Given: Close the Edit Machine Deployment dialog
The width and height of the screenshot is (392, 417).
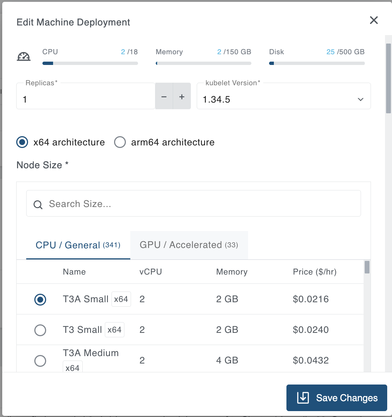Looking at the screenshot, I should coord(374,20).
